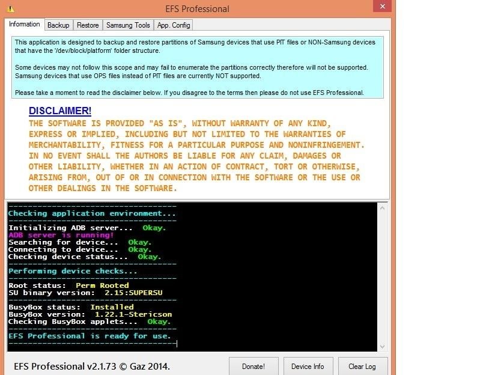Close the EFS Professional window
The image size is (492, 375).
click(382, 6)
